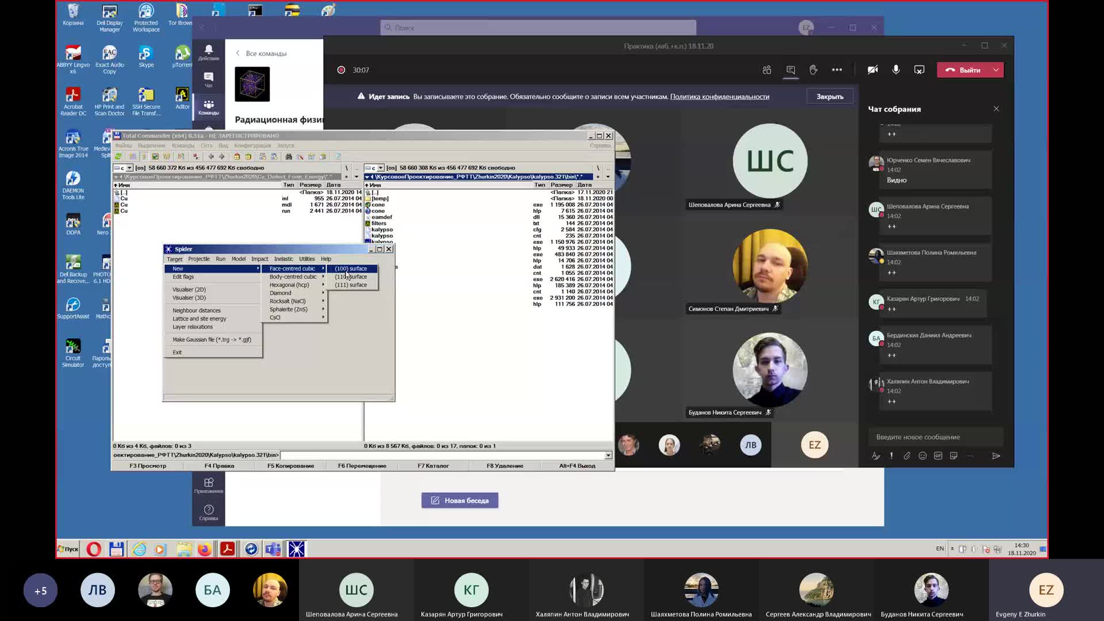Select the Cu mdl file in left panel
The width and height of the screenshot is (1104, 621).
coord(237,205)
